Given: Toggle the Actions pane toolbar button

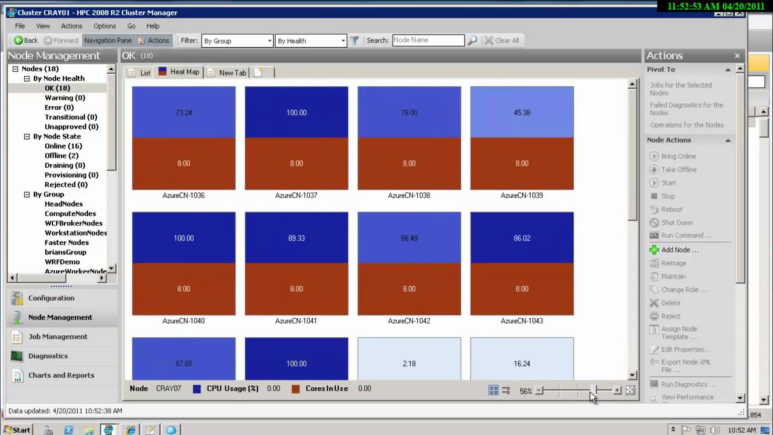Looking at the screenshot, I should click(x=153, y=40).
